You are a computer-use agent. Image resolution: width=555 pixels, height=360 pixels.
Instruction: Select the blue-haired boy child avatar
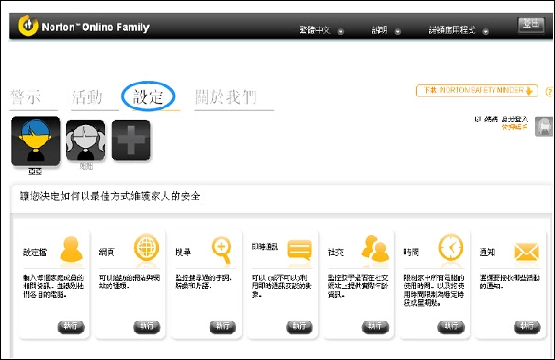36,141
